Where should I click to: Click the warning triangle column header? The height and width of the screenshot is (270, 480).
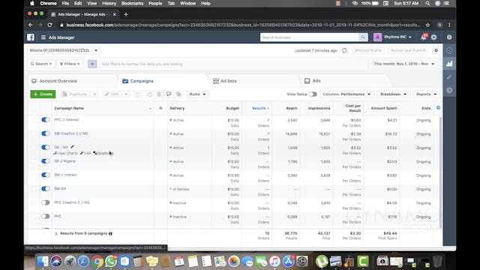coord(160,108)
